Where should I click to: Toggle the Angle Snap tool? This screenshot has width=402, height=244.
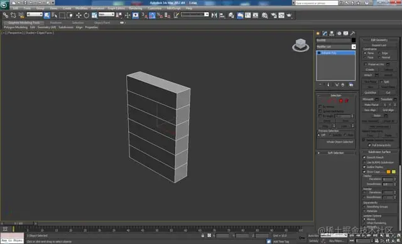tap(152, 16)
